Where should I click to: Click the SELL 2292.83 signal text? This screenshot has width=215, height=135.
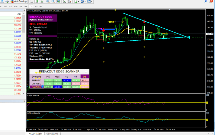pos(38,24)
